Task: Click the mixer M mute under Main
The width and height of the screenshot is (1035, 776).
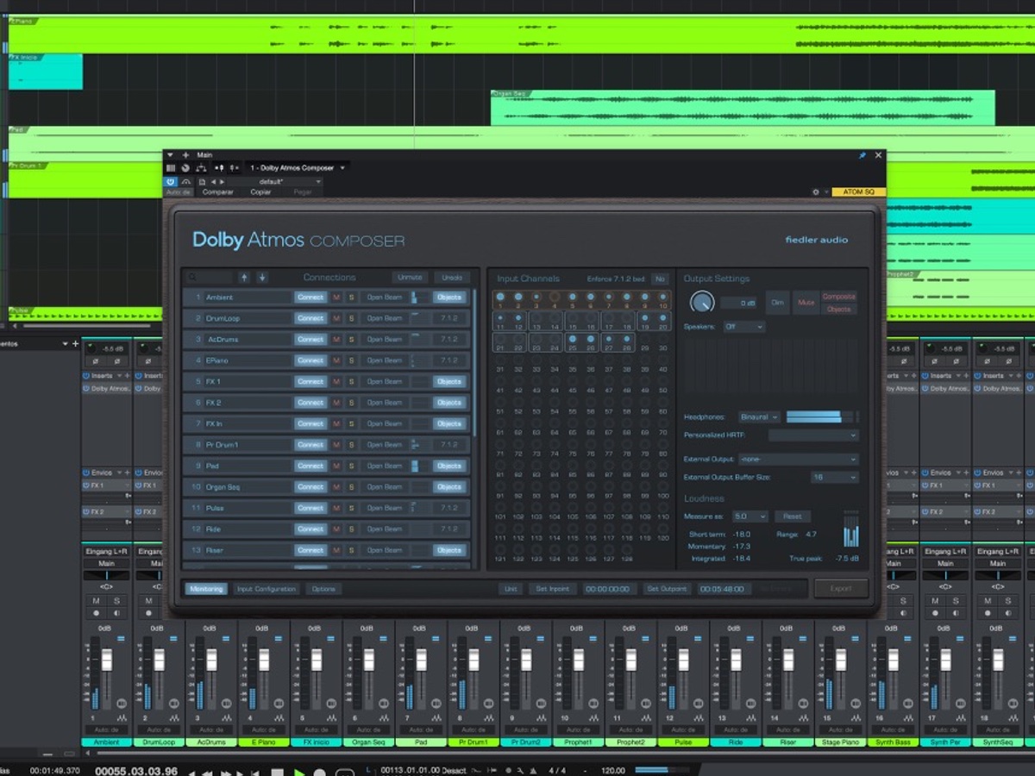Action: click(96, 600)
